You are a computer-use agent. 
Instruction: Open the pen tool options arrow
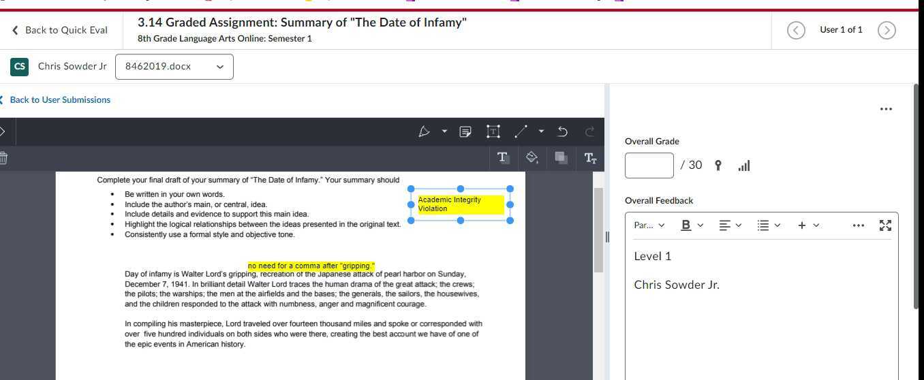[x=444, y=131]
